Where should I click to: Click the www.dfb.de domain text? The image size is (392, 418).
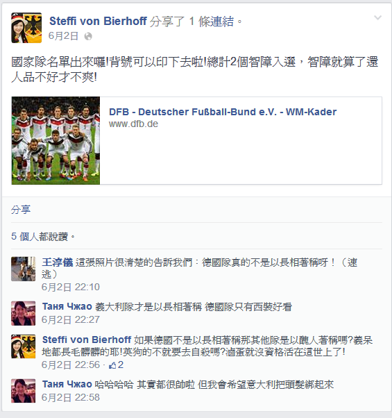pos(133,124)
